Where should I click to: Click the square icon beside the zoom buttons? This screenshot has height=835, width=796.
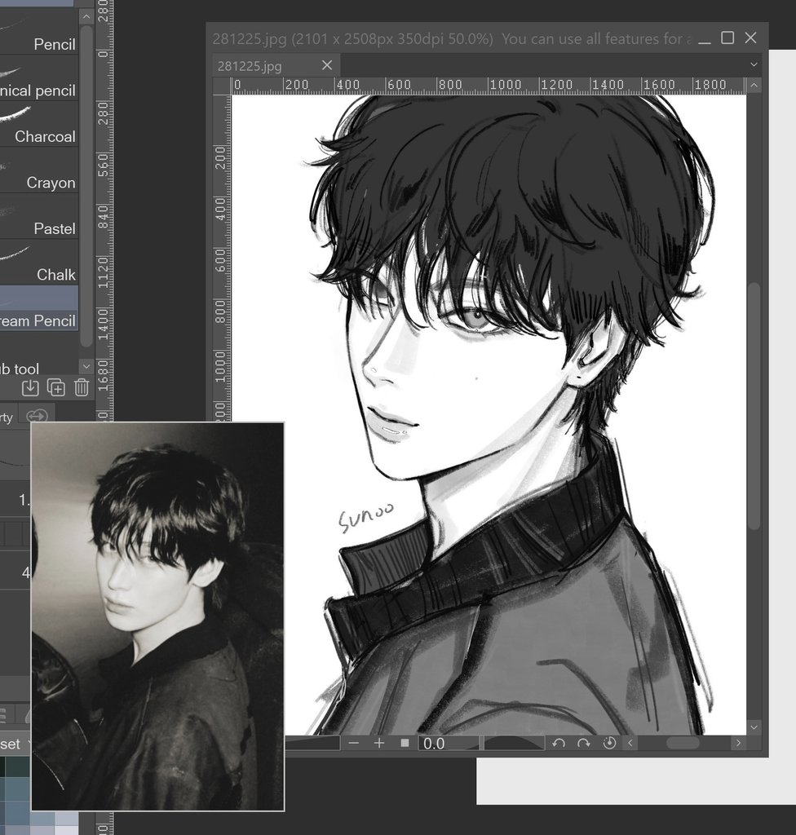405,743
